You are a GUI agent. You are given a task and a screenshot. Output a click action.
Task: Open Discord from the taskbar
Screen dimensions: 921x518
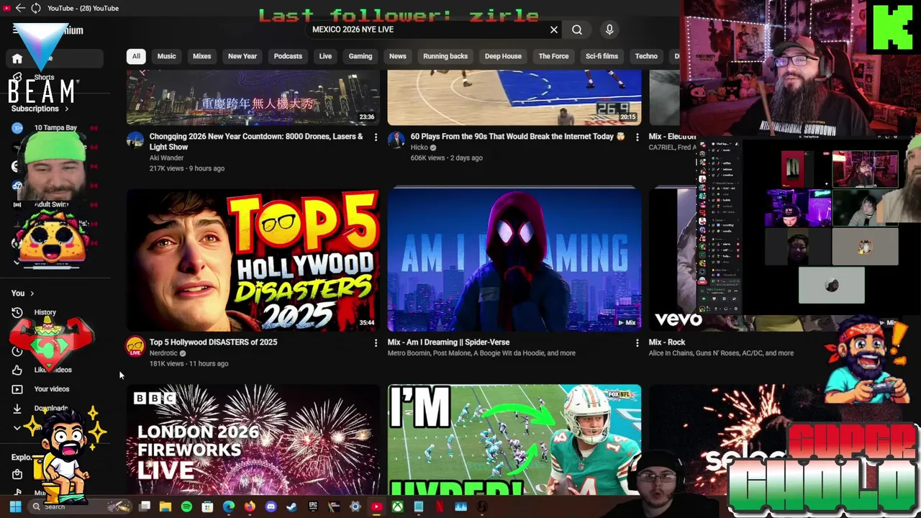[x=271, y=506]
